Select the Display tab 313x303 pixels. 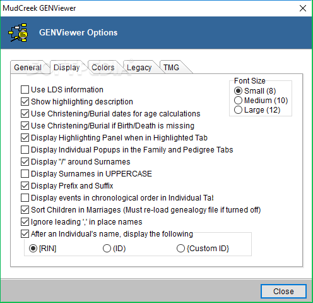point(67,68)
